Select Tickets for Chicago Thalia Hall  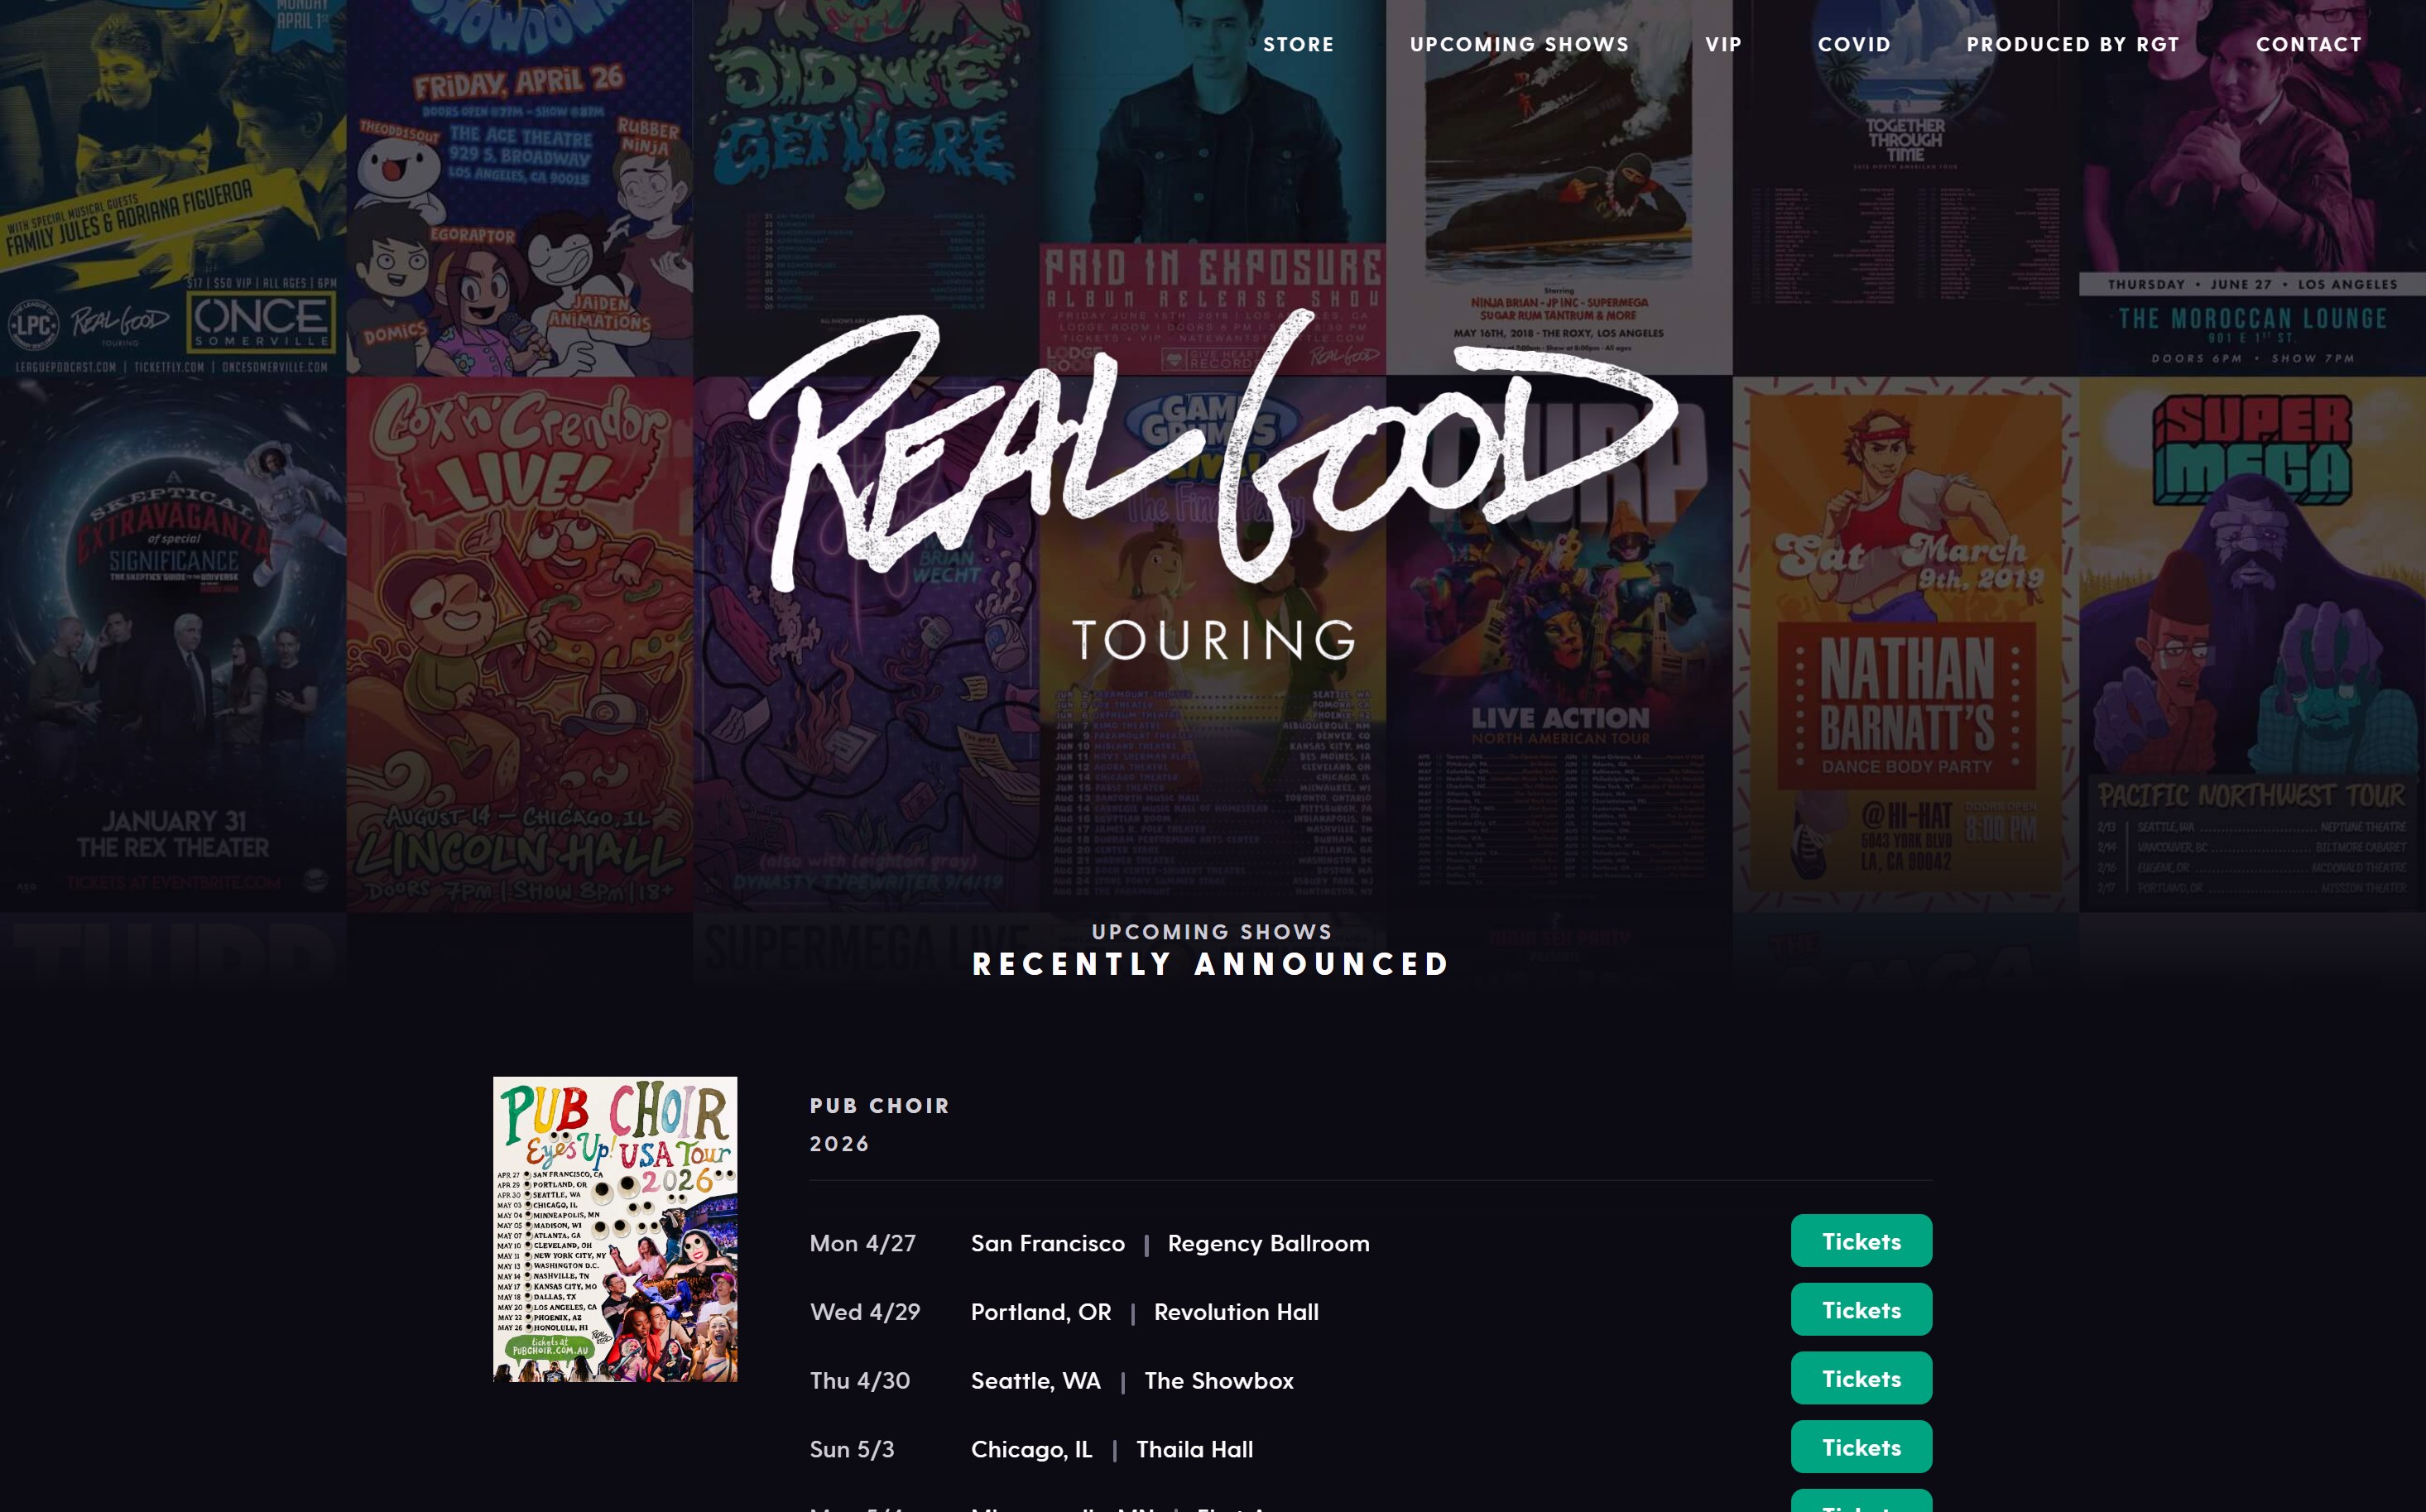click(1861, 1447)
